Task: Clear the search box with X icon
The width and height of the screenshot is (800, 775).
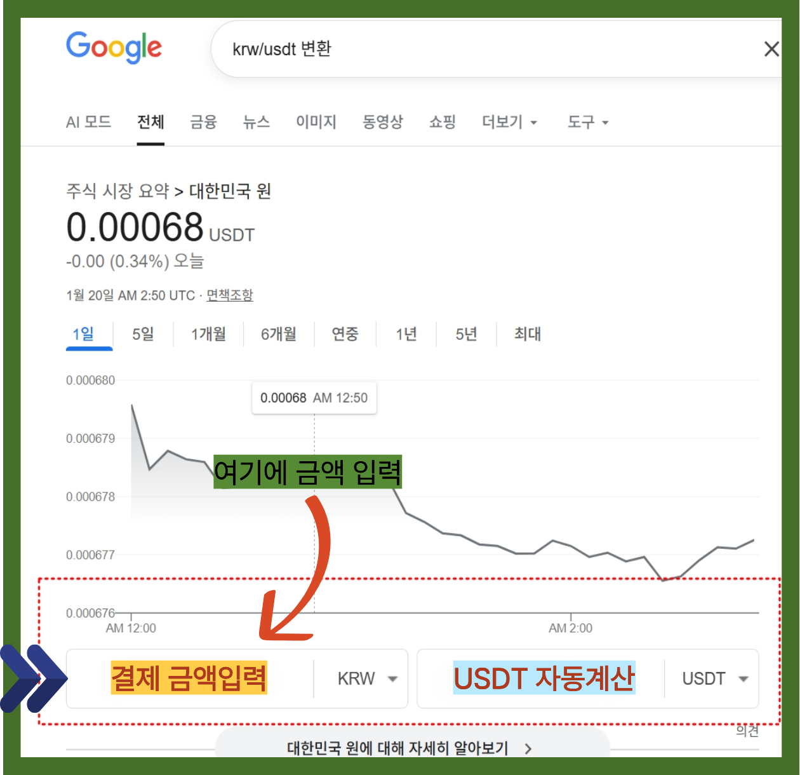Action: 771,49
